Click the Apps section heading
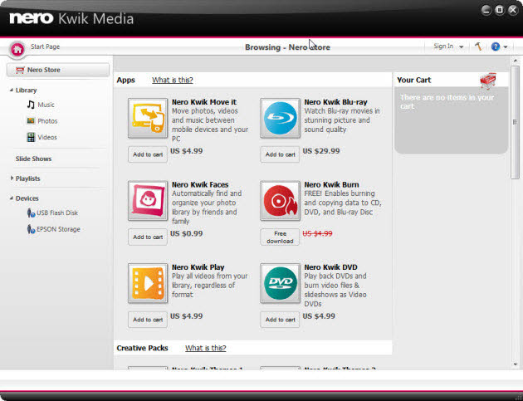Screen dimensions: 523x401 (125, 80)
